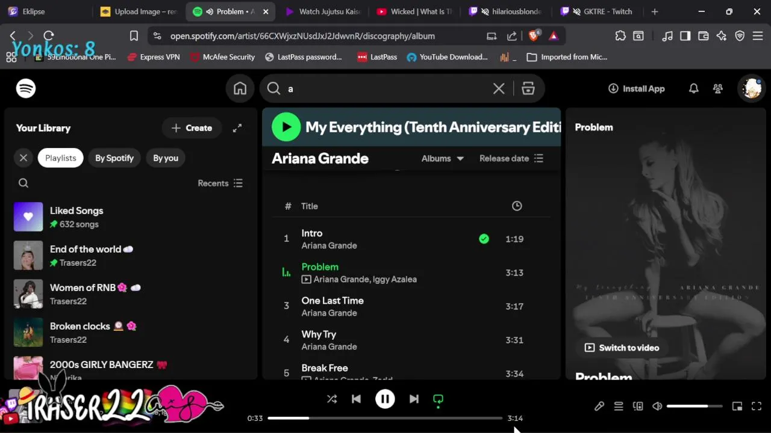Open Express VPN bookmark
The image size is (771, 433).
click(x=154, y=57)
